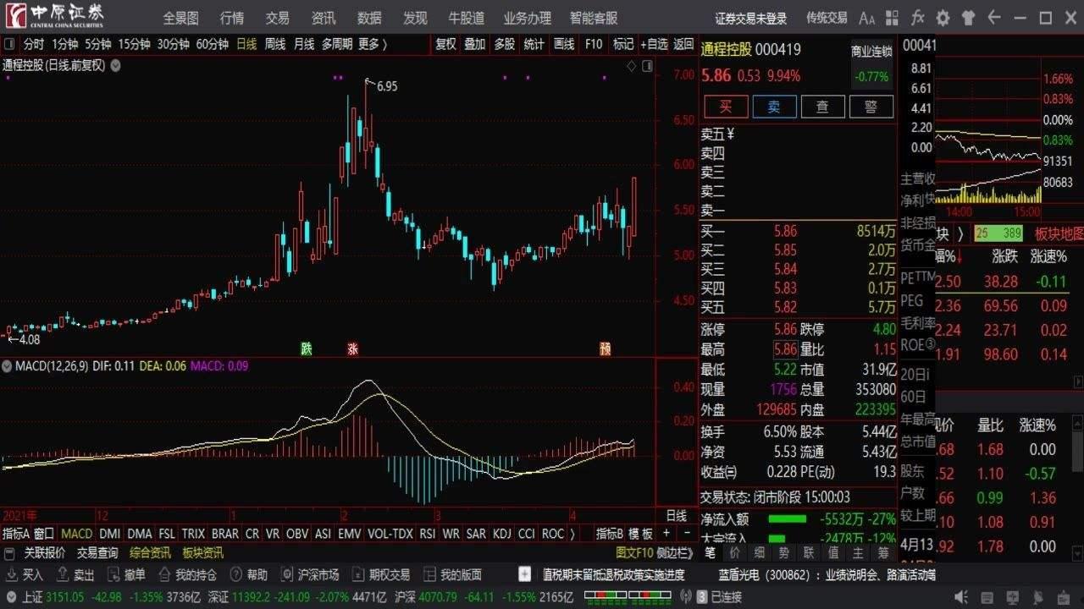This screenshot has width=1084, height=609.
Task: Select the MACD indicator tab
Action: 77,534
